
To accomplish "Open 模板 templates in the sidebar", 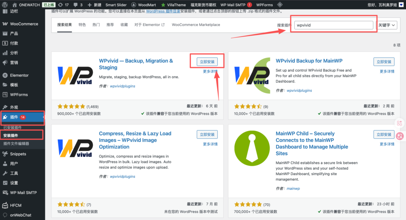I will coord(23,85).
